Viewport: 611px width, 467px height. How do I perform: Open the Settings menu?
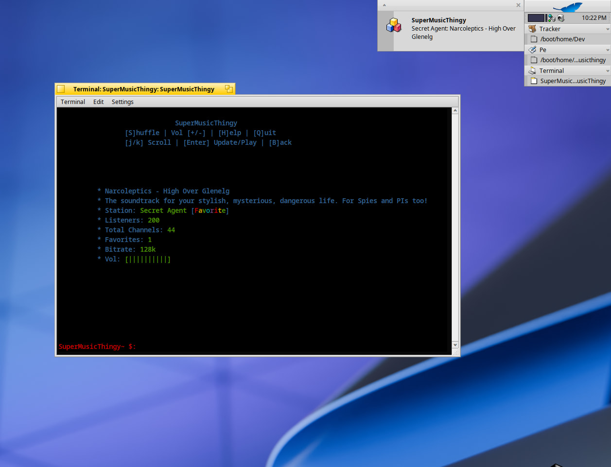coord(122,102)
